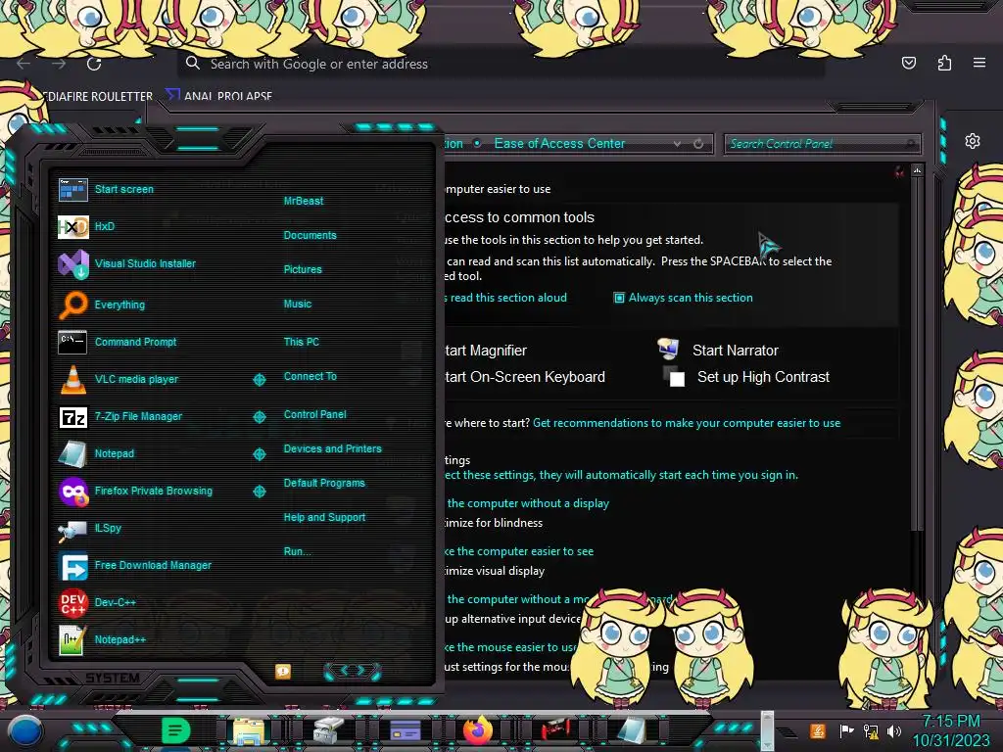Click the network tray icon

pos(870,730)
